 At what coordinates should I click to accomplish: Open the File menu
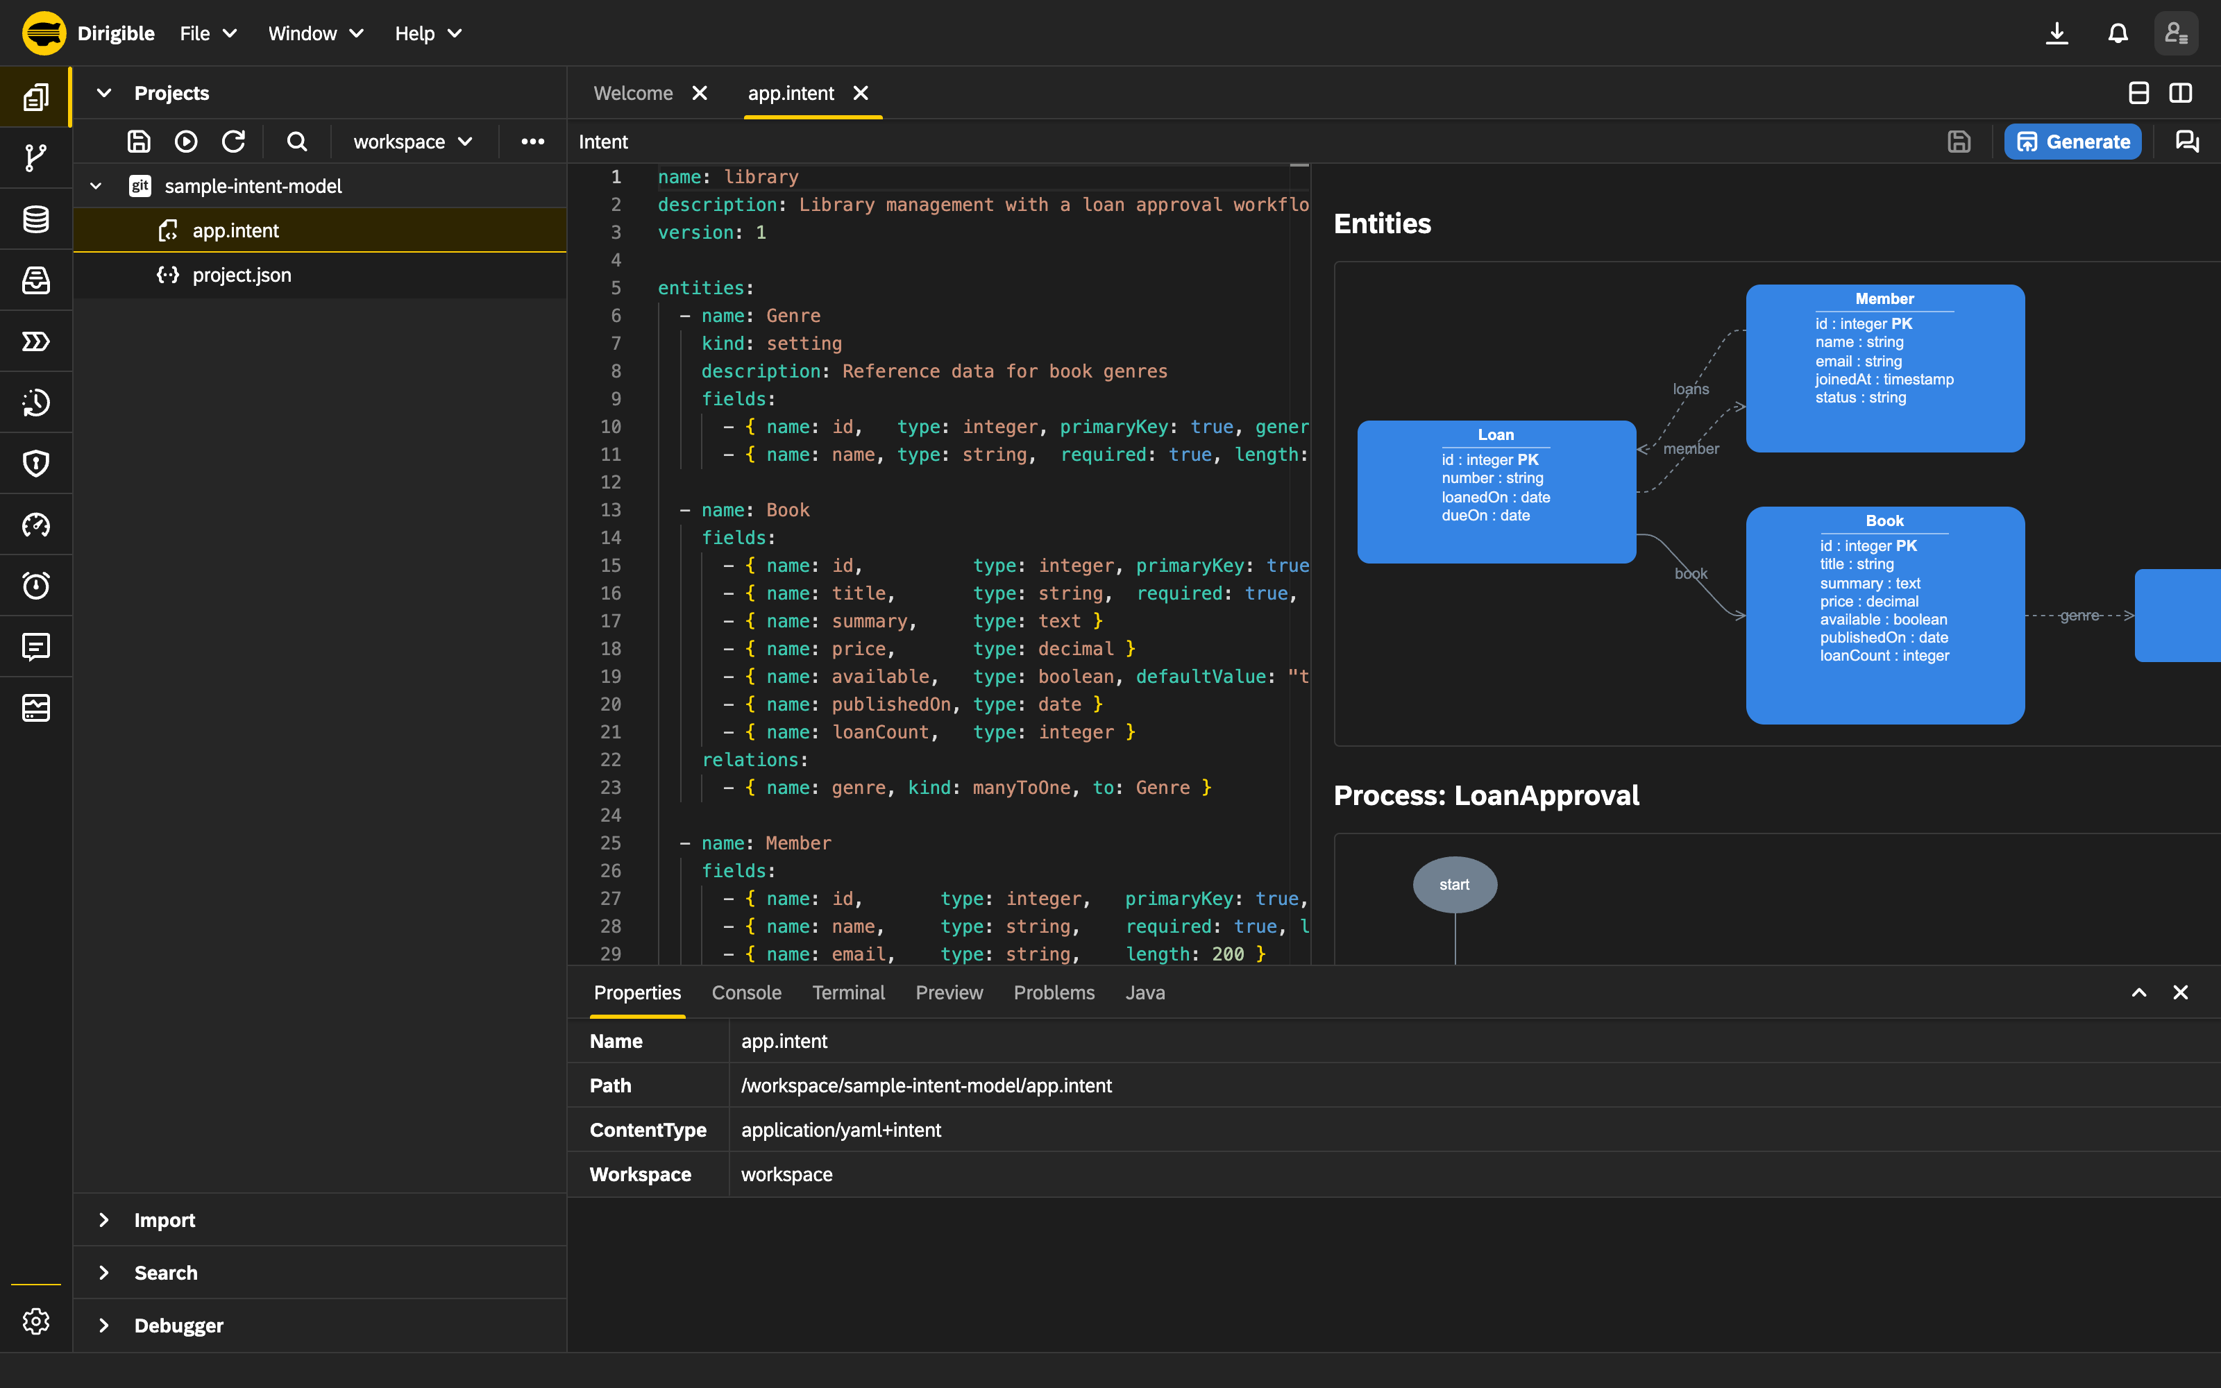208,34
